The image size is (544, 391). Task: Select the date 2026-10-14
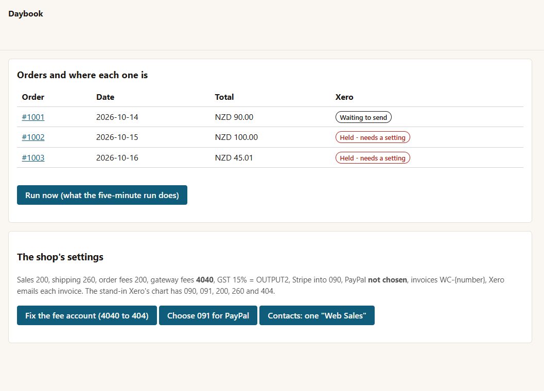pyautogui.click(x=117, y=117)
